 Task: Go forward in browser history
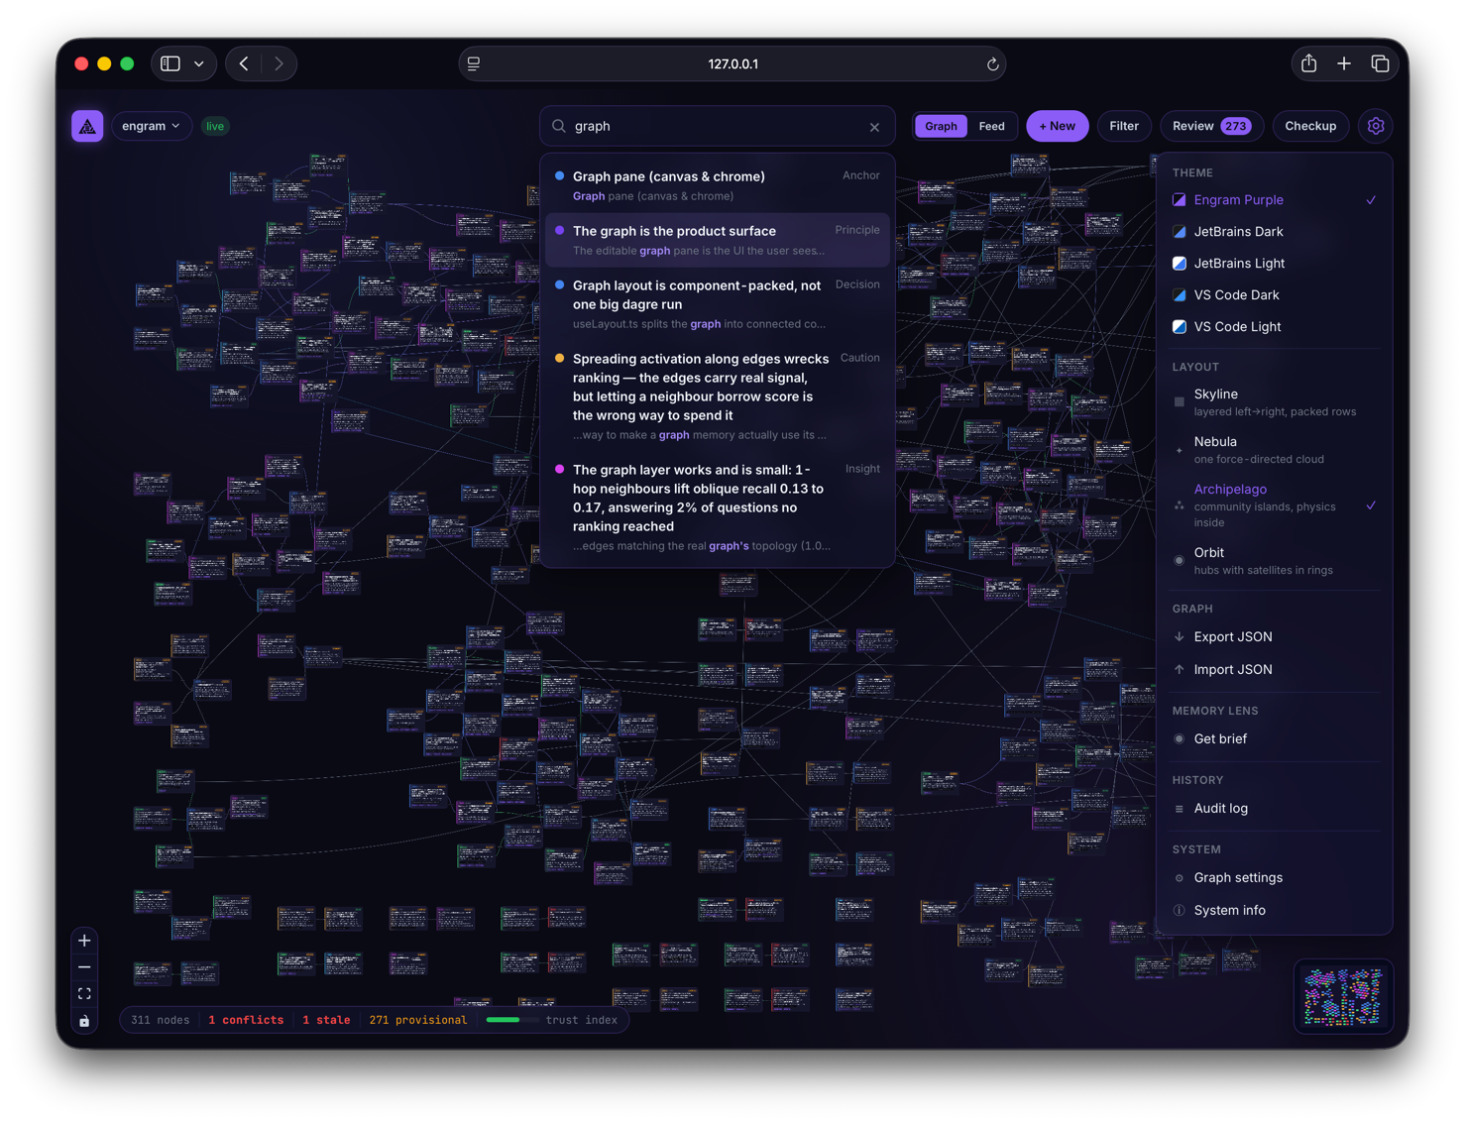coord(279,63)
